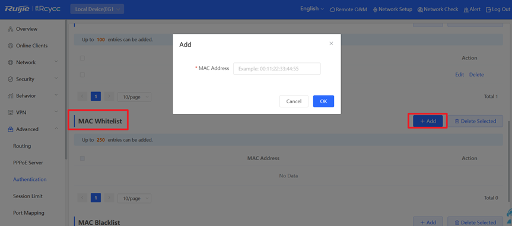Open the PPPoE Server submenu

coord(28,163)
